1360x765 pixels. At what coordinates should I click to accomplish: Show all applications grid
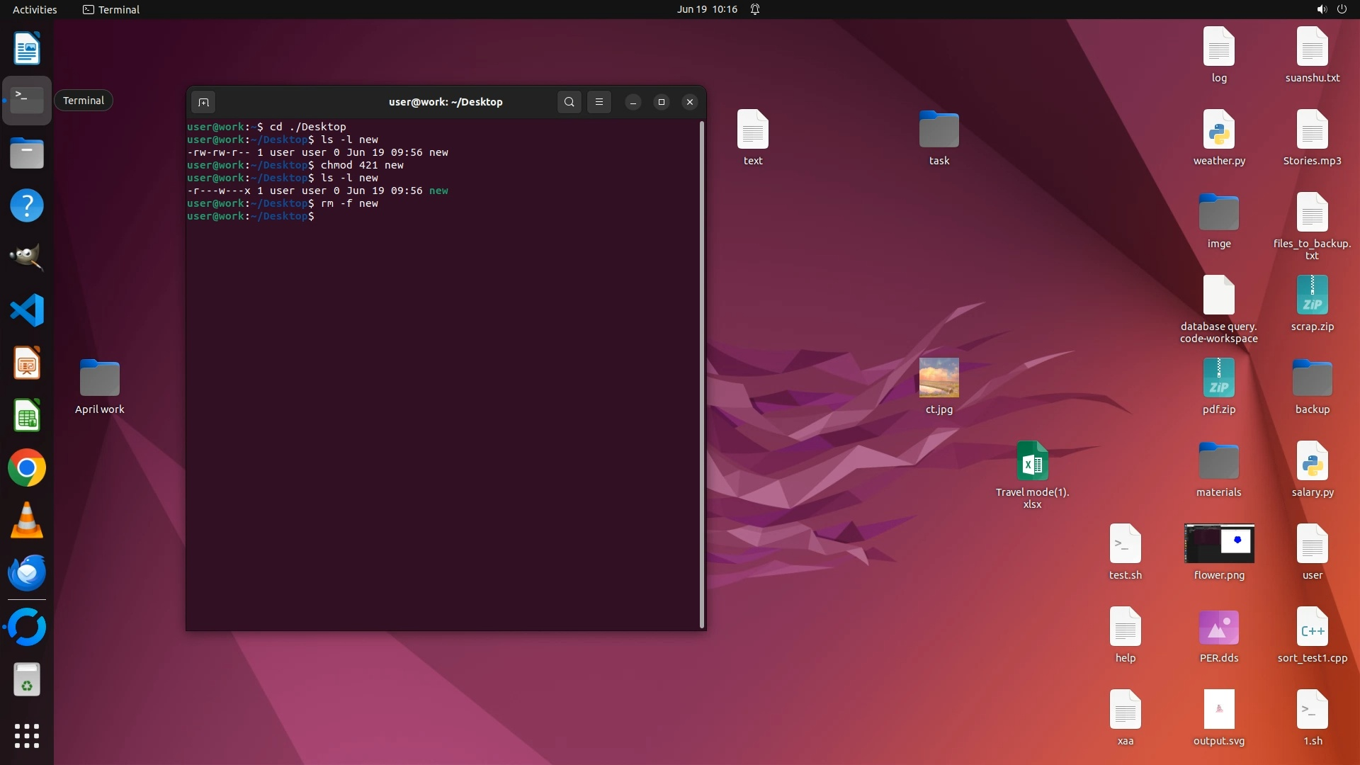pos(27,736)
